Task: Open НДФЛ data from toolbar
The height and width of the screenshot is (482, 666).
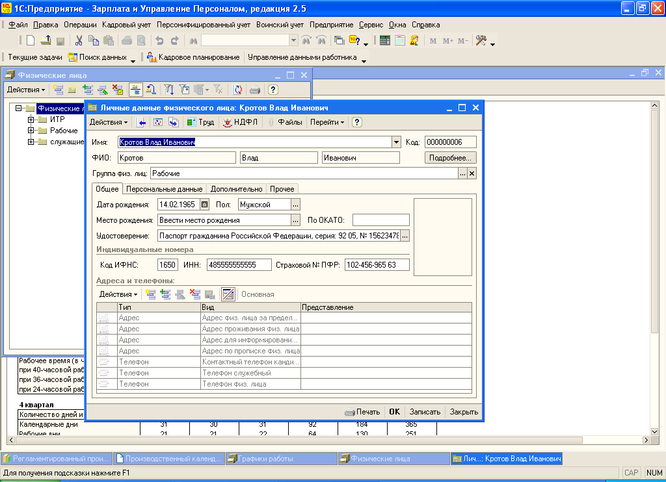Action: [241, 122]
